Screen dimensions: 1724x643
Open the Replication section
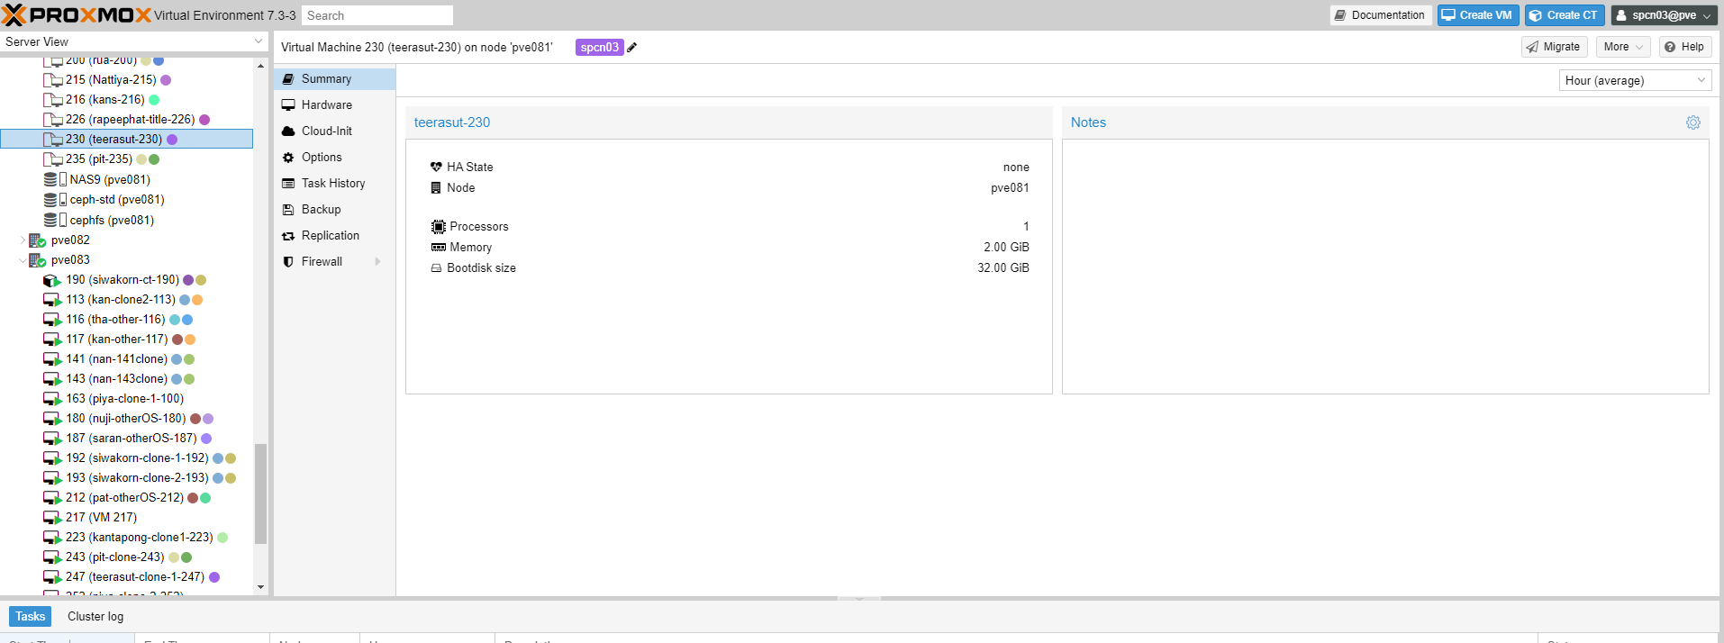[334, 236]
